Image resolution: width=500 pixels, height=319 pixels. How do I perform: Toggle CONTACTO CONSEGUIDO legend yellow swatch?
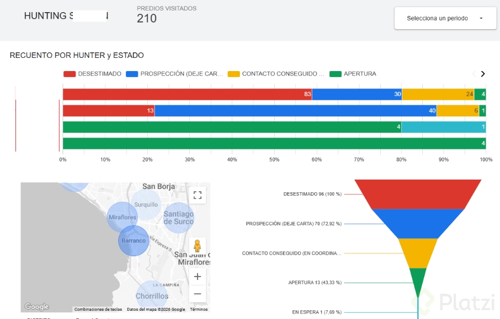click(x=233, y=74)
